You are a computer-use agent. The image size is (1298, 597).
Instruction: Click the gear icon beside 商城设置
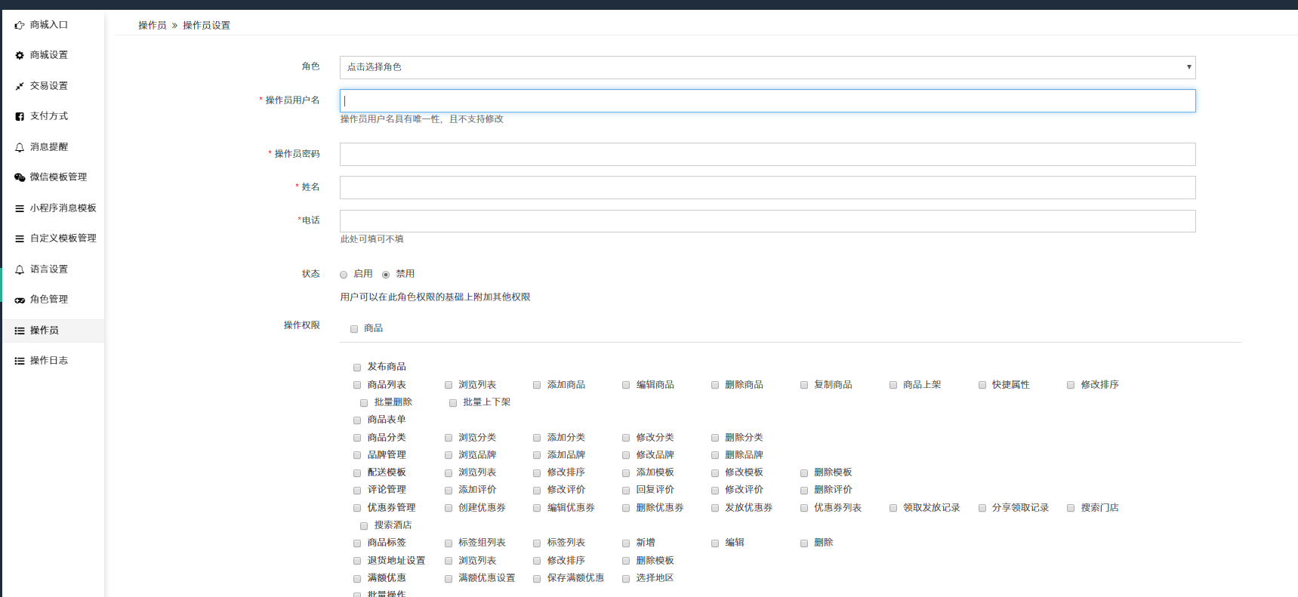[x=20, y=56]
